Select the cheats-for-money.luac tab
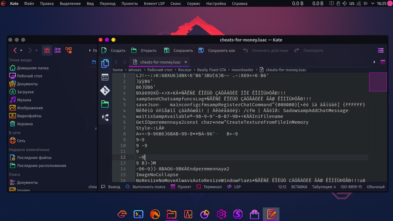This screenshot has width=393, height=221. [160, 62]
